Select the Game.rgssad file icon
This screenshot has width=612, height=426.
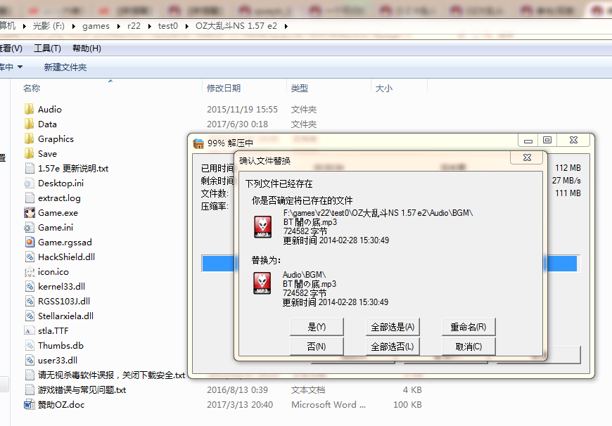tap(30, 243)
